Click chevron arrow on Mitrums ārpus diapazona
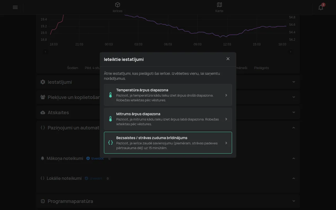This screenshot has width=336, height=210. coord(226,119)
